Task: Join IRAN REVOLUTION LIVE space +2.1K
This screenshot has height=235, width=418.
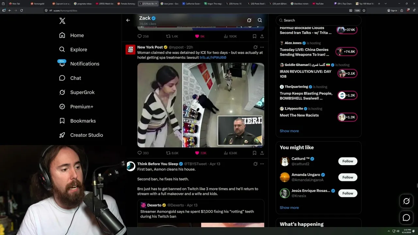Action: [347, 73]
